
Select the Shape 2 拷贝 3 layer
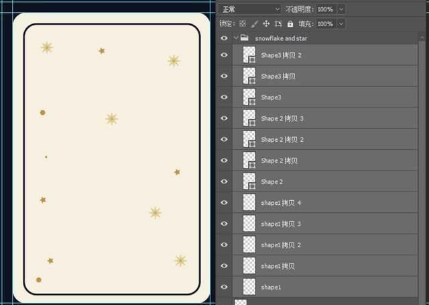(x=325, y=118)
